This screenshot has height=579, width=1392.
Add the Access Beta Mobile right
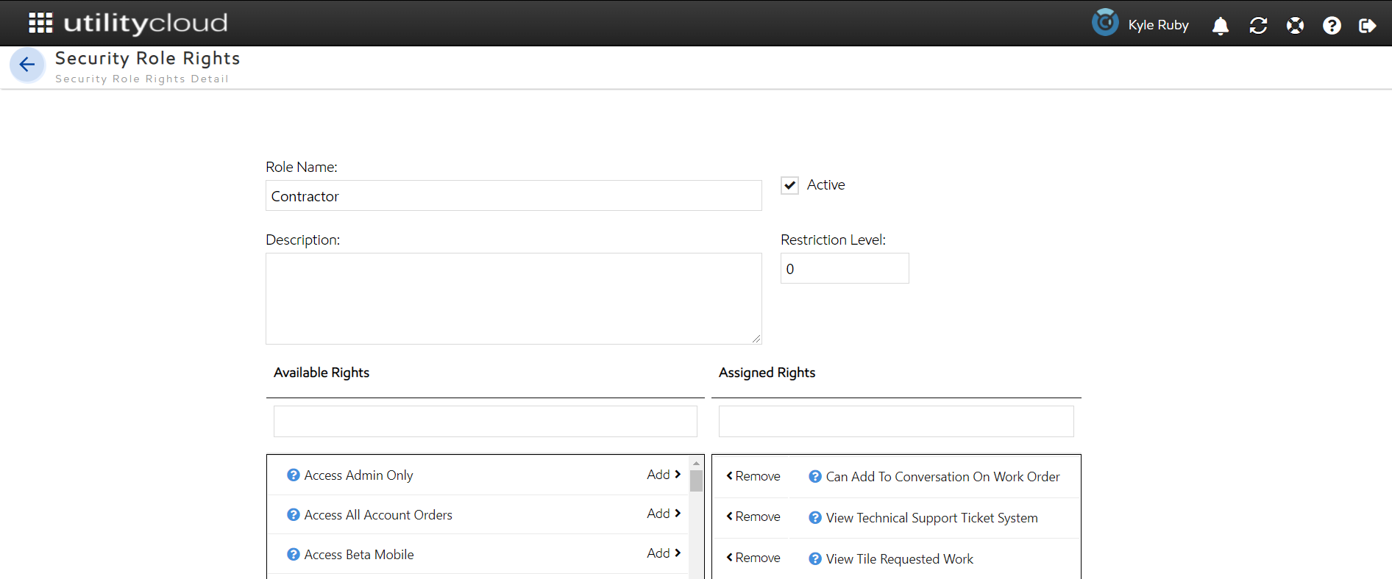[x=663, y=553]
